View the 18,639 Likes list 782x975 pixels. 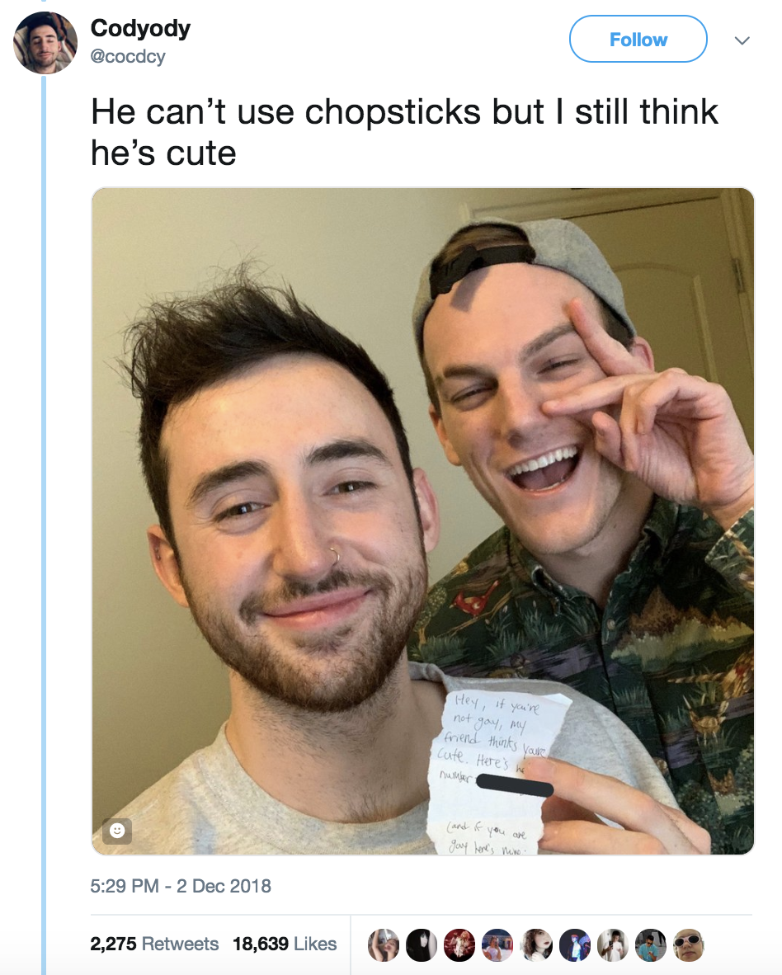coord(285,944)
